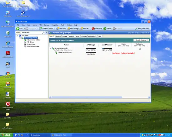This screenshot has height=137, width=172.
Task: Click the horizontal scrollbar in the overview panel
Action: (87, 97)
